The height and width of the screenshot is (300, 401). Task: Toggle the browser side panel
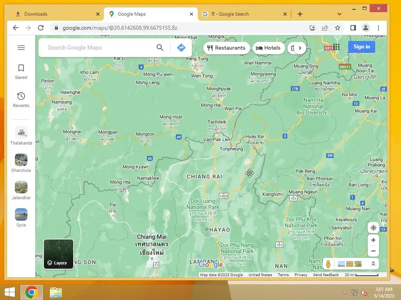[353, 28]
